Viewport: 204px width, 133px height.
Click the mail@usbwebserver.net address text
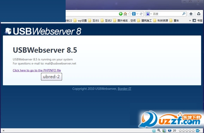point(60,63)
